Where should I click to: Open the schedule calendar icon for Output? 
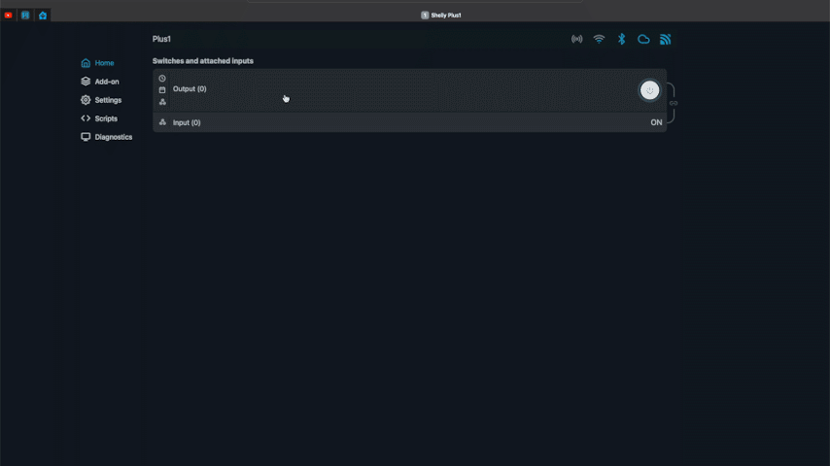(x=162, y=90)
